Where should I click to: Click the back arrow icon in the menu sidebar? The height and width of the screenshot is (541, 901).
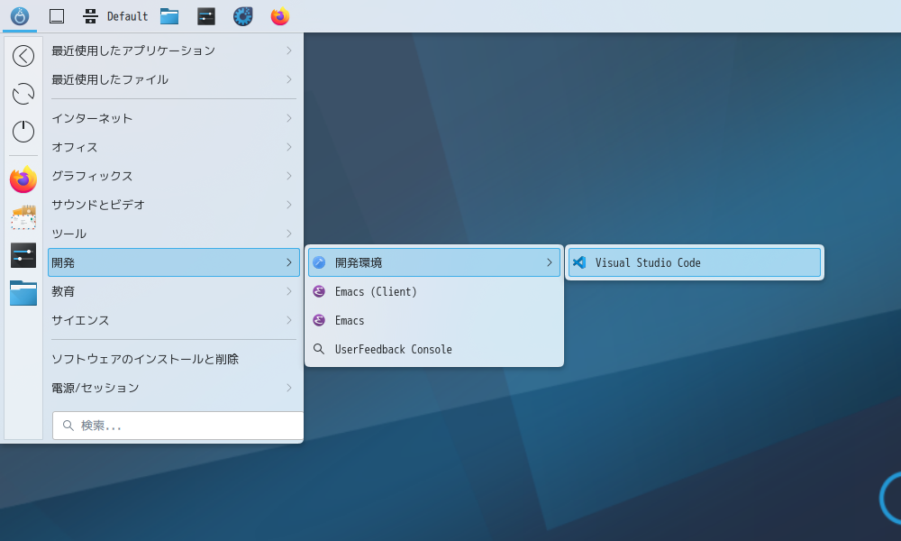tap(23, 56)
